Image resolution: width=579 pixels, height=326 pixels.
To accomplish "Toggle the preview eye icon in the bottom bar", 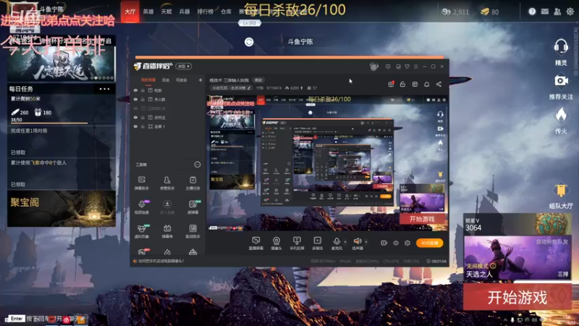I will point(395,243).
